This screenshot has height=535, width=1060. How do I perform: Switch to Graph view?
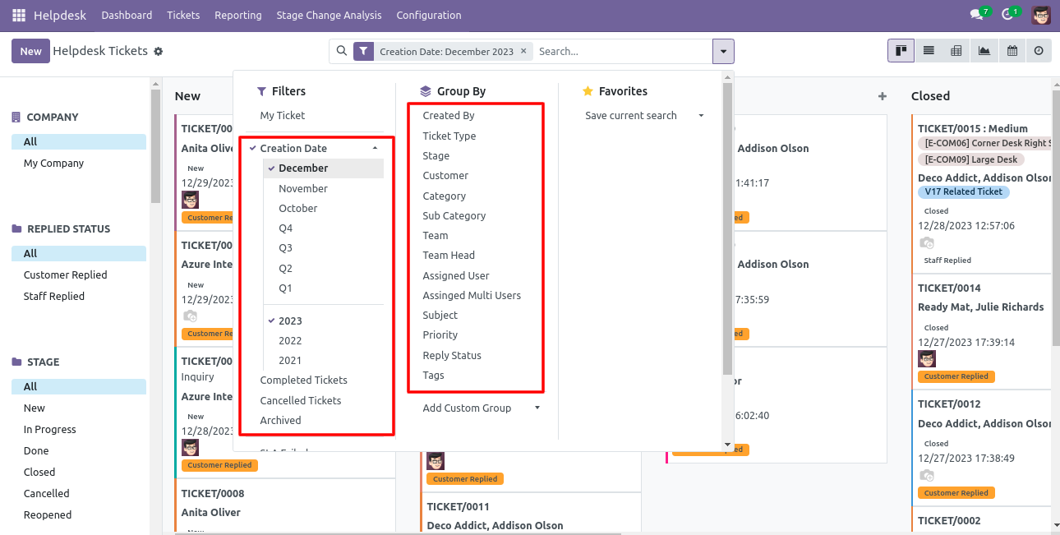(x=984, y=51)
